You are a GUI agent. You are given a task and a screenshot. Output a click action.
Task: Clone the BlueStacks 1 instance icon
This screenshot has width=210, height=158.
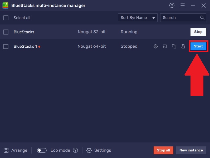pos(174,46)
